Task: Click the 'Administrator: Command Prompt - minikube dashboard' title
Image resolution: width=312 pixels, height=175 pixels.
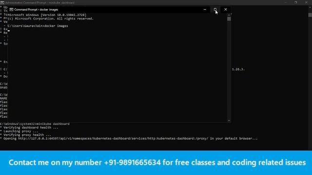Action: pyautogui.click(x=40, y=2)
